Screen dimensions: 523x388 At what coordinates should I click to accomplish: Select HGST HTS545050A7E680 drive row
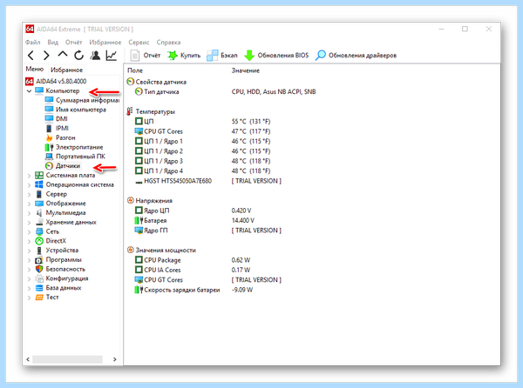point(208,181)
